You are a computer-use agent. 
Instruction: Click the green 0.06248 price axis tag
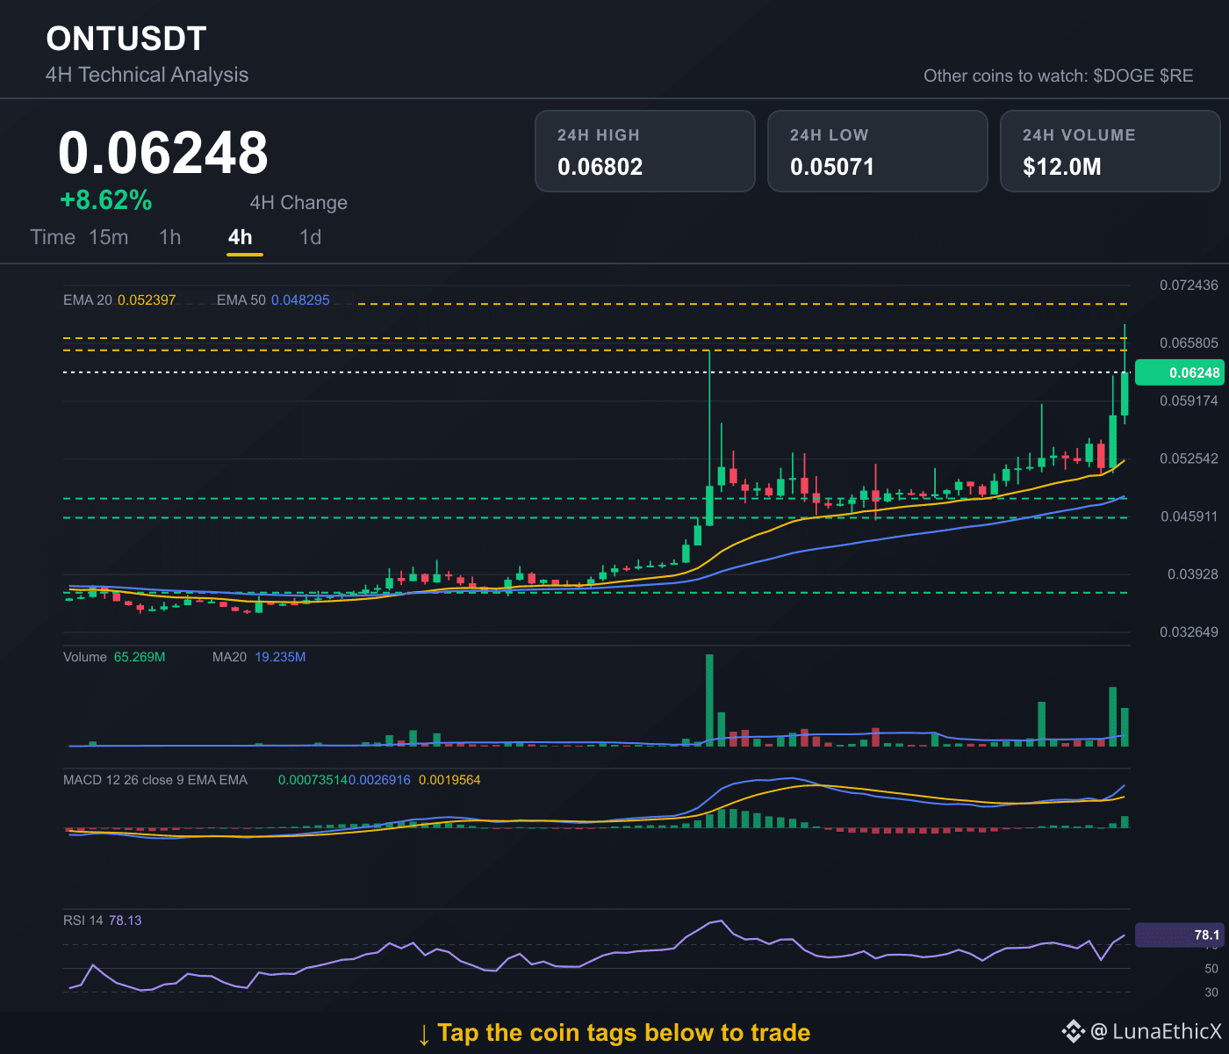(x=1179, y=372)
